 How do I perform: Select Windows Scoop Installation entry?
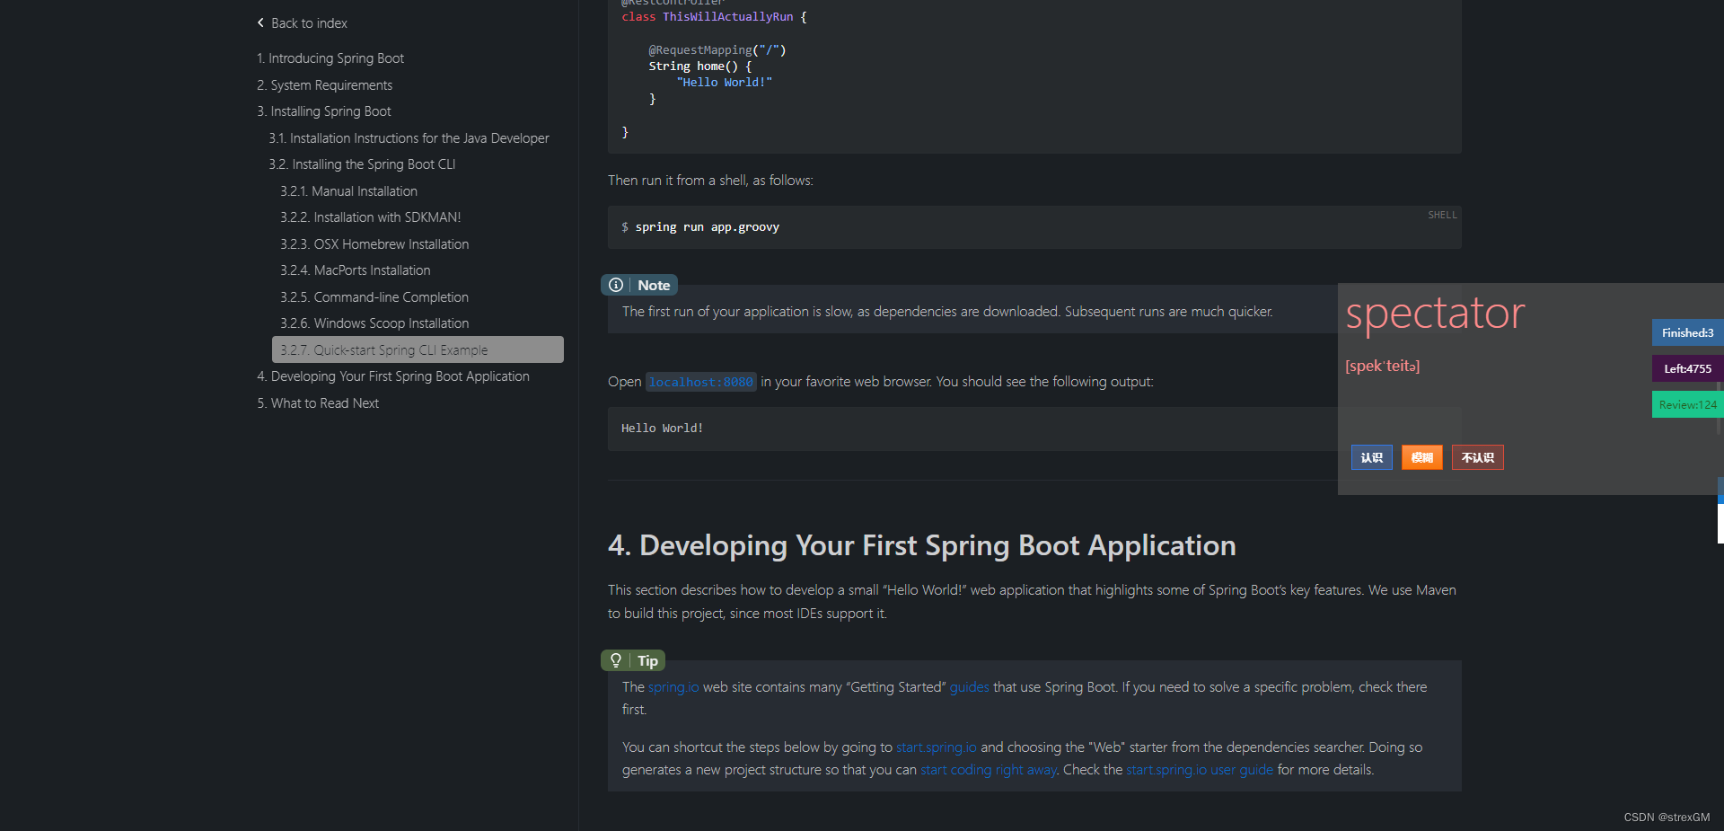tap(374, 323)
